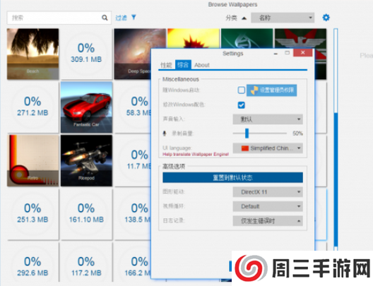Click the Chinese flag in UI language
This screenshot has width=373, height=286.
coord(244,148)
